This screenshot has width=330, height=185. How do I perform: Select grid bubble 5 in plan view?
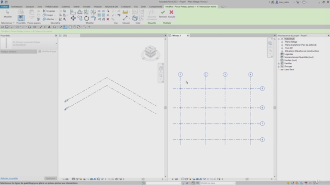[262, 88]
